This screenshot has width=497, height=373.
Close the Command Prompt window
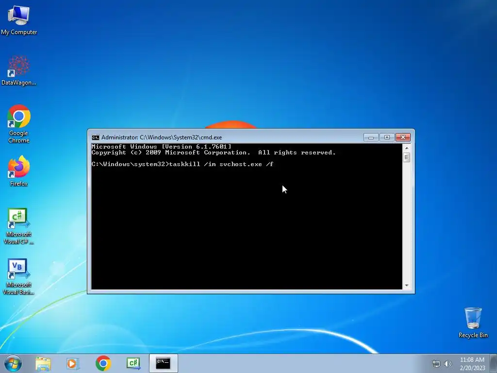[403, 137]
